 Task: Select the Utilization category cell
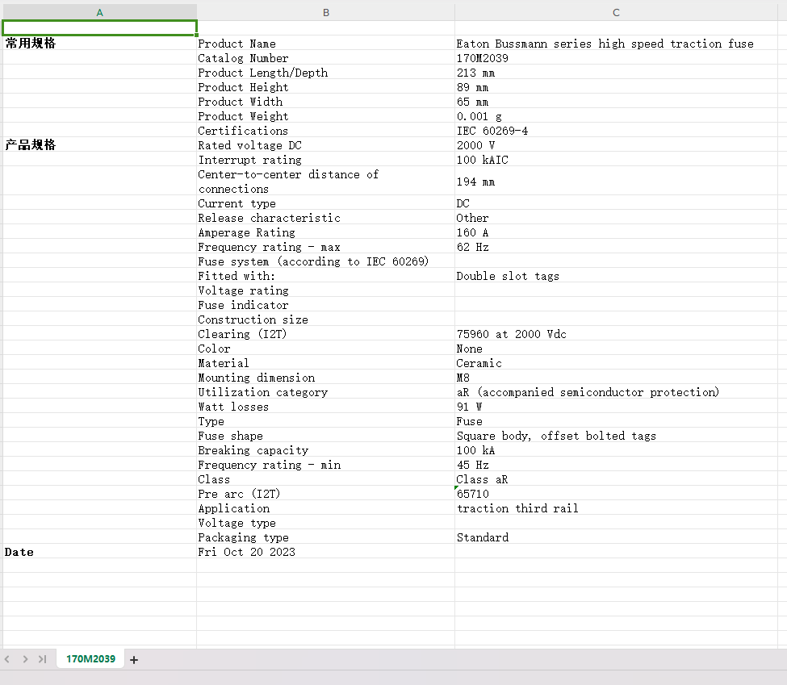(x=326, y=392)
